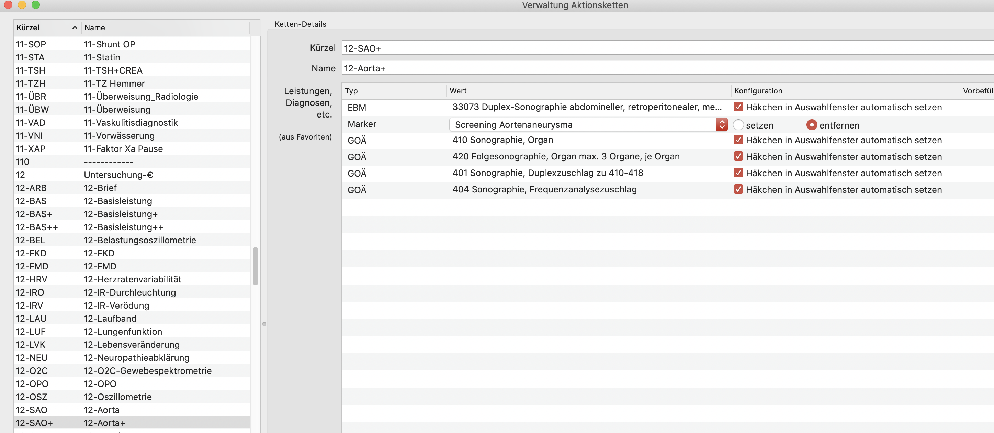Click value '33073 Duplex-Sonographie abdomineller'
Image resolution: width=994 pixels, height=433 pixels.
(x=587, y=107)
